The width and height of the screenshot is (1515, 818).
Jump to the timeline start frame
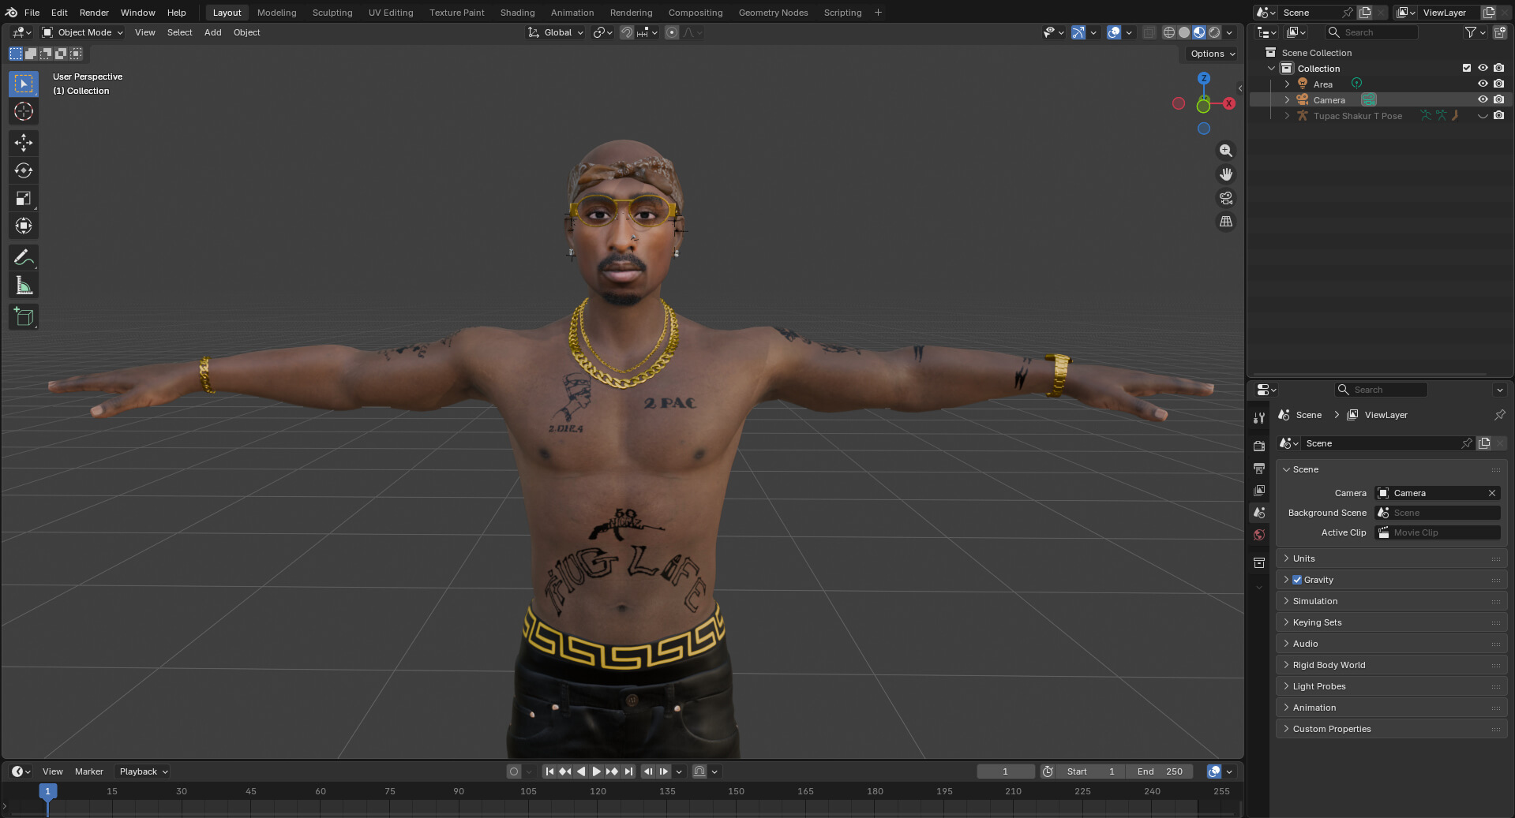pyautogui.click(x=549, y=771)
